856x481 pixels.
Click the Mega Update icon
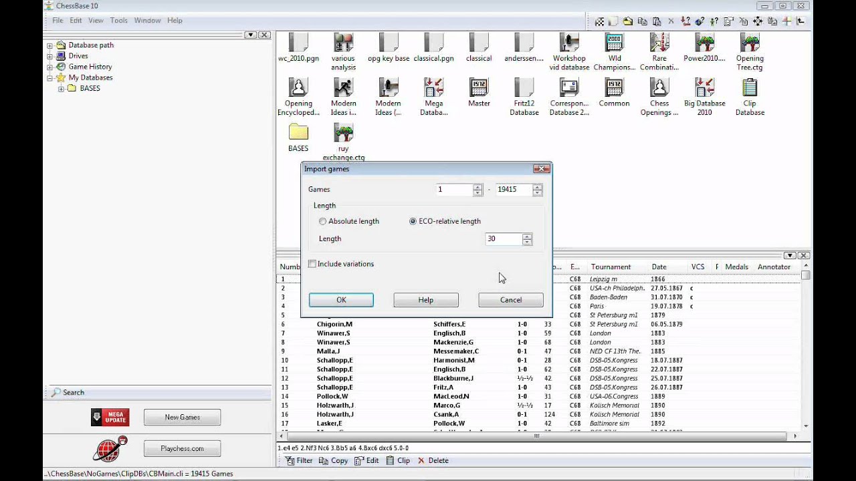(110, 418)
